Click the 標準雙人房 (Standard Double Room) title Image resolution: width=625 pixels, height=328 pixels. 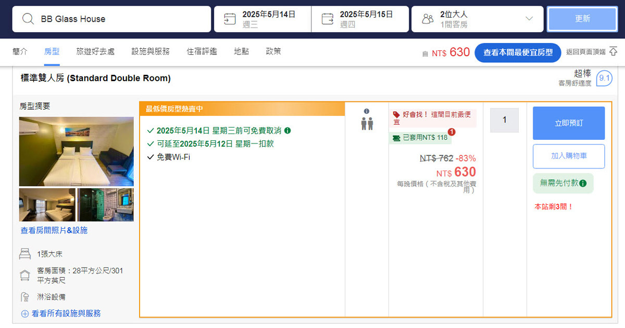click(x=95, y=78)
